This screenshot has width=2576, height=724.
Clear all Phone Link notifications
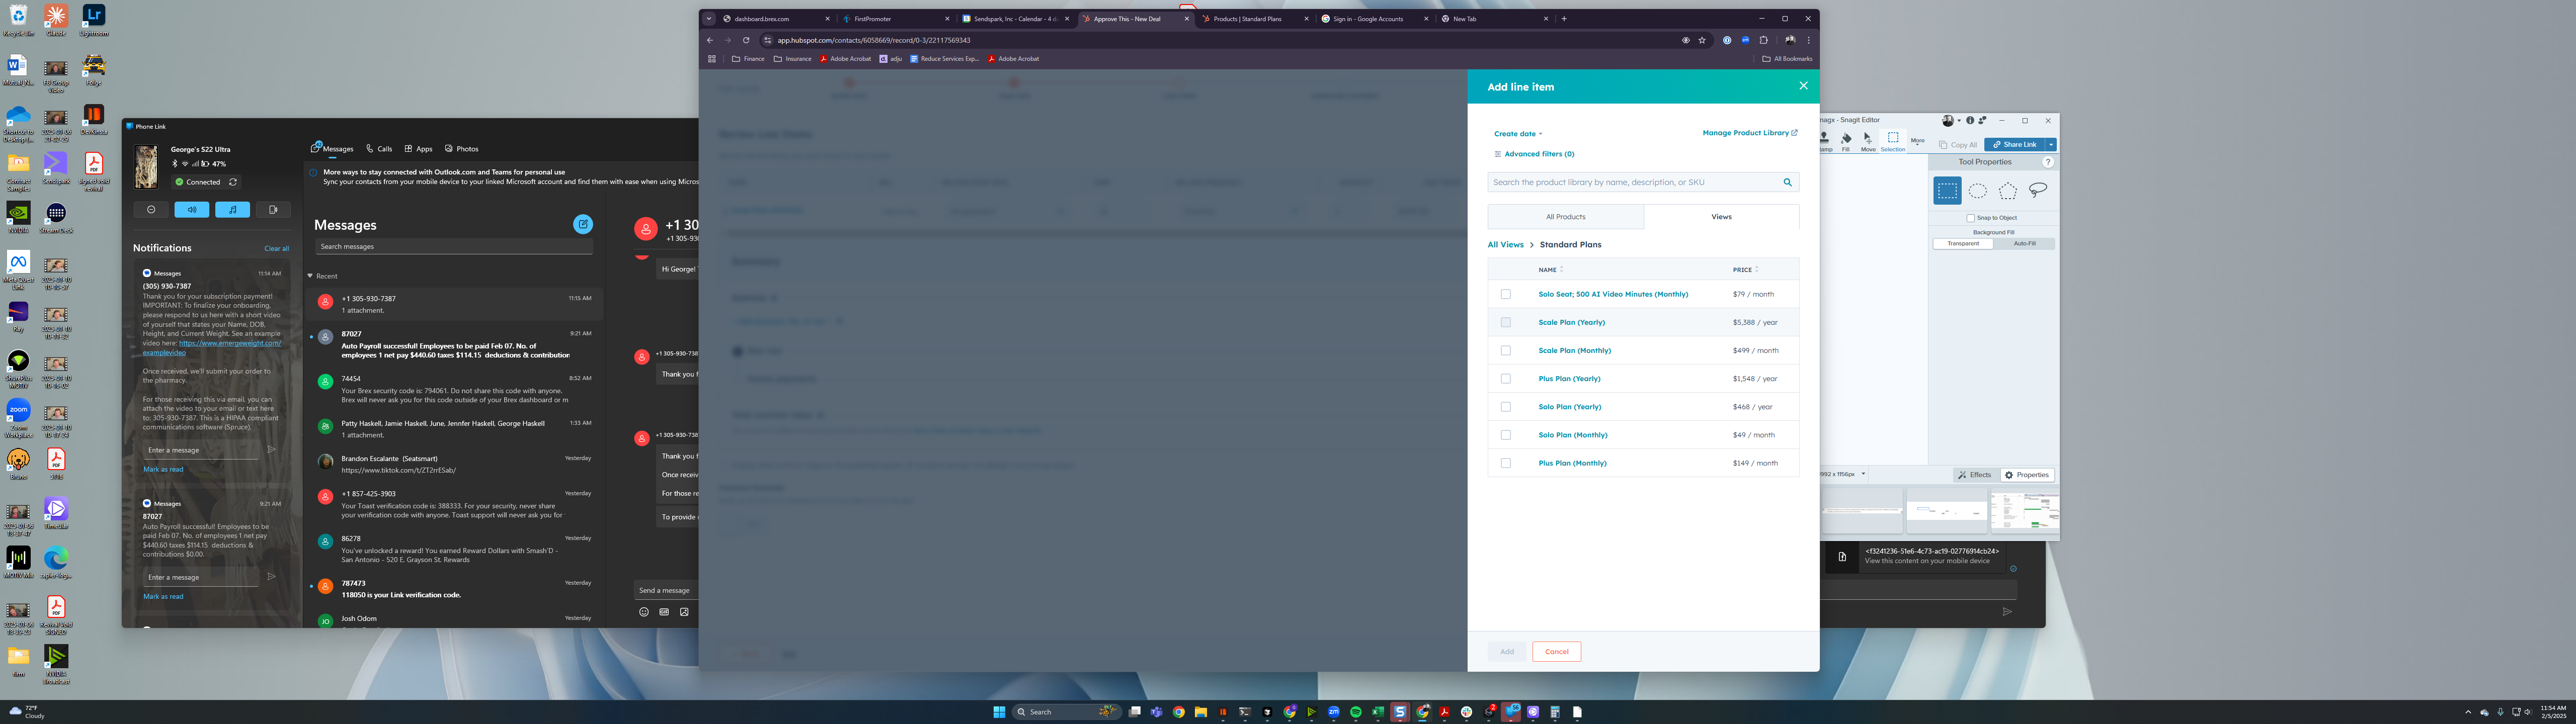coord(277,248)
